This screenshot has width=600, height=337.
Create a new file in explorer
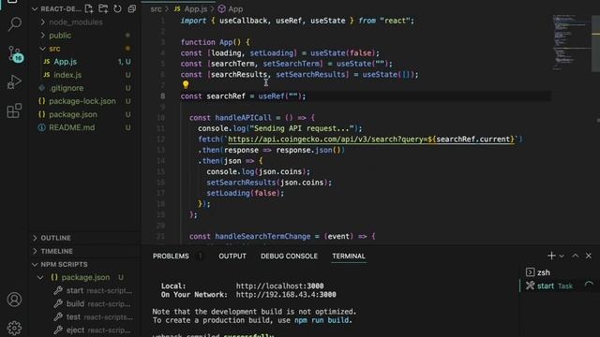[89, 8]
